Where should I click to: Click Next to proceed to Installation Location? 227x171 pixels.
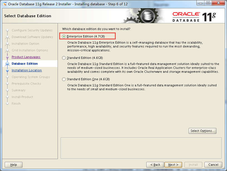point(173,165)
